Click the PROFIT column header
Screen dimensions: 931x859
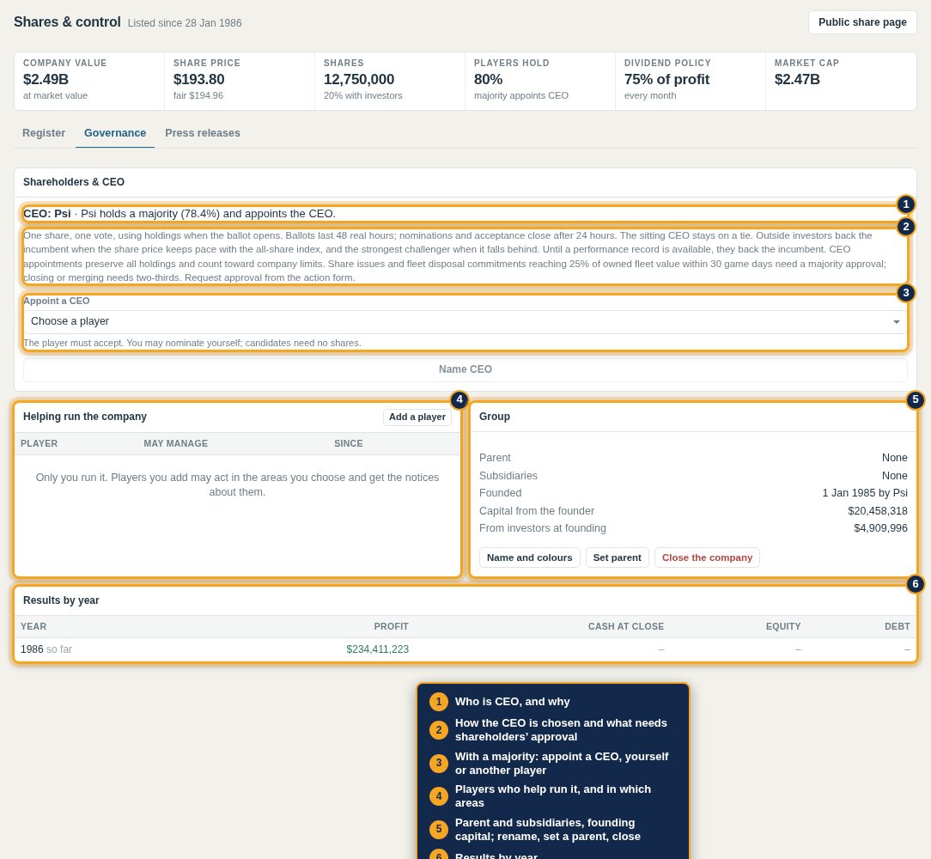pos(392,627)
